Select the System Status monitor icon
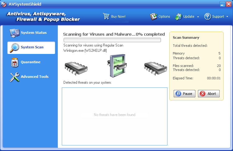This screenshot has height=151, width=233. click(x=14, y=33)
